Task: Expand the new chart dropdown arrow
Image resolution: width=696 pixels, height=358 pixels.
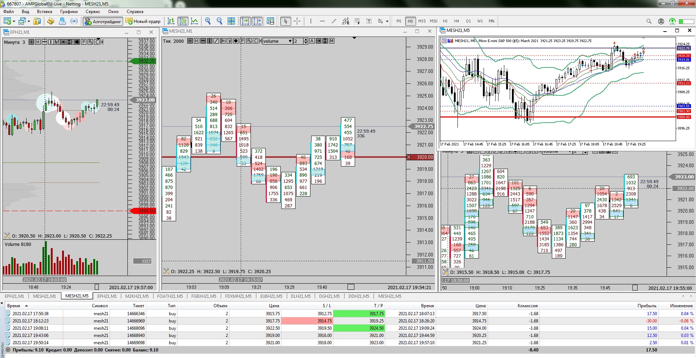Action: (x=13, y=21)
